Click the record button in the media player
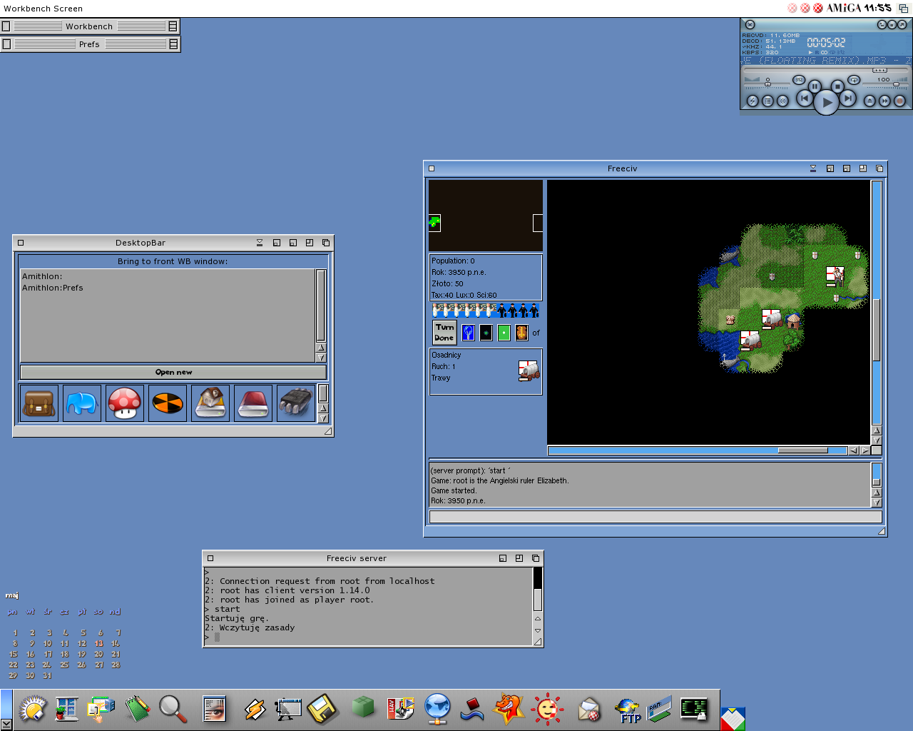The width and height of the screenshot is (913, 731). click(900, 101)
